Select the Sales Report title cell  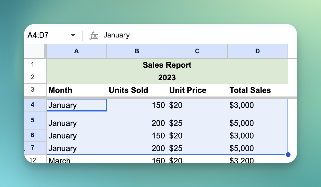click(x=167, y=65)
